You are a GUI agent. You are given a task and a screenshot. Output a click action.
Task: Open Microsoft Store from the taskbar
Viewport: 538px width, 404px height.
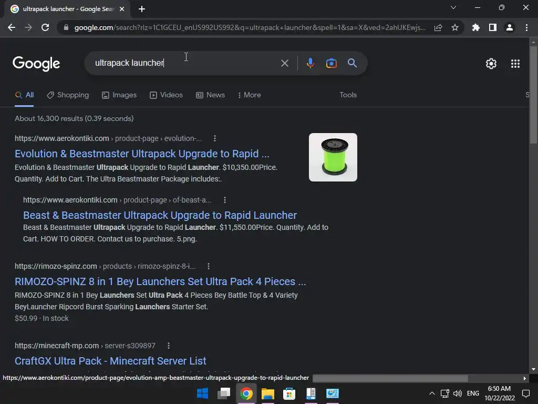pos(289,393)
